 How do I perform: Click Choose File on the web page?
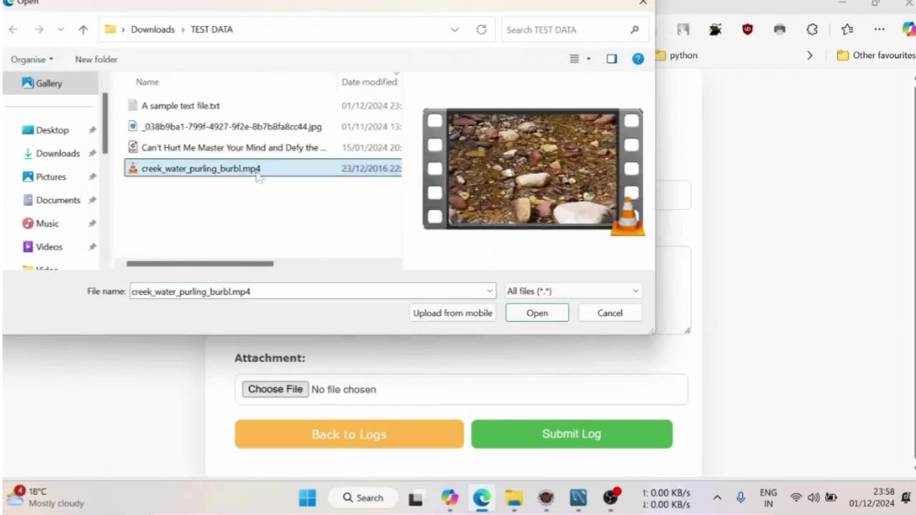(x=276, y=389)
